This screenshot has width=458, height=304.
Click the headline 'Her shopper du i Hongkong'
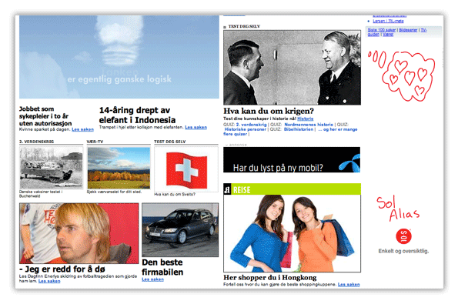tap(270, 277)
